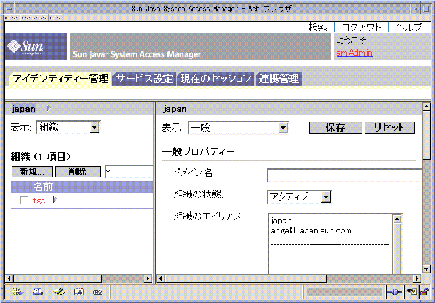This screenshot has height=303, width=435.
Task: Click right pane horizontal scroll left arrow
Action: point(160,278)
